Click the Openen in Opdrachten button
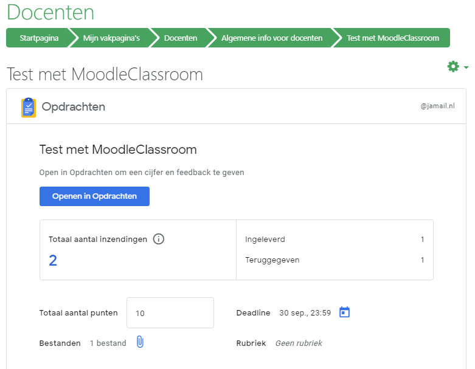 click(94, 196)
